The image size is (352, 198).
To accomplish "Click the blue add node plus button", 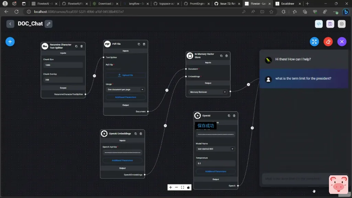I will (10, 42).
